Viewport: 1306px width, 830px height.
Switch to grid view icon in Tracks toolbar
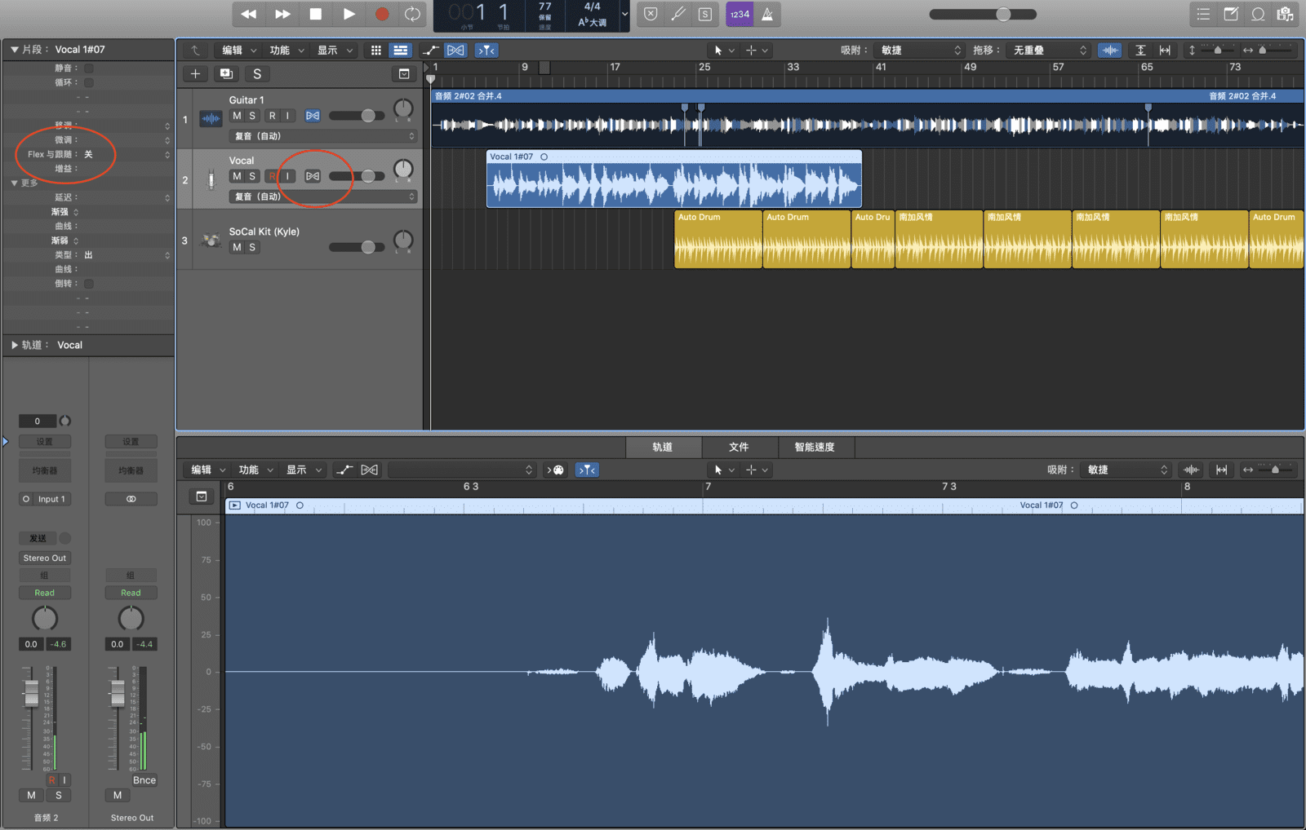(376, 51)
